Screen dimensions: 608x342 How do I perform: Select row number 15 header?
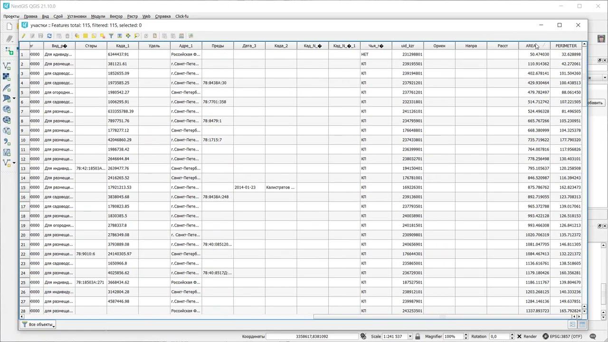coord(24,187)
